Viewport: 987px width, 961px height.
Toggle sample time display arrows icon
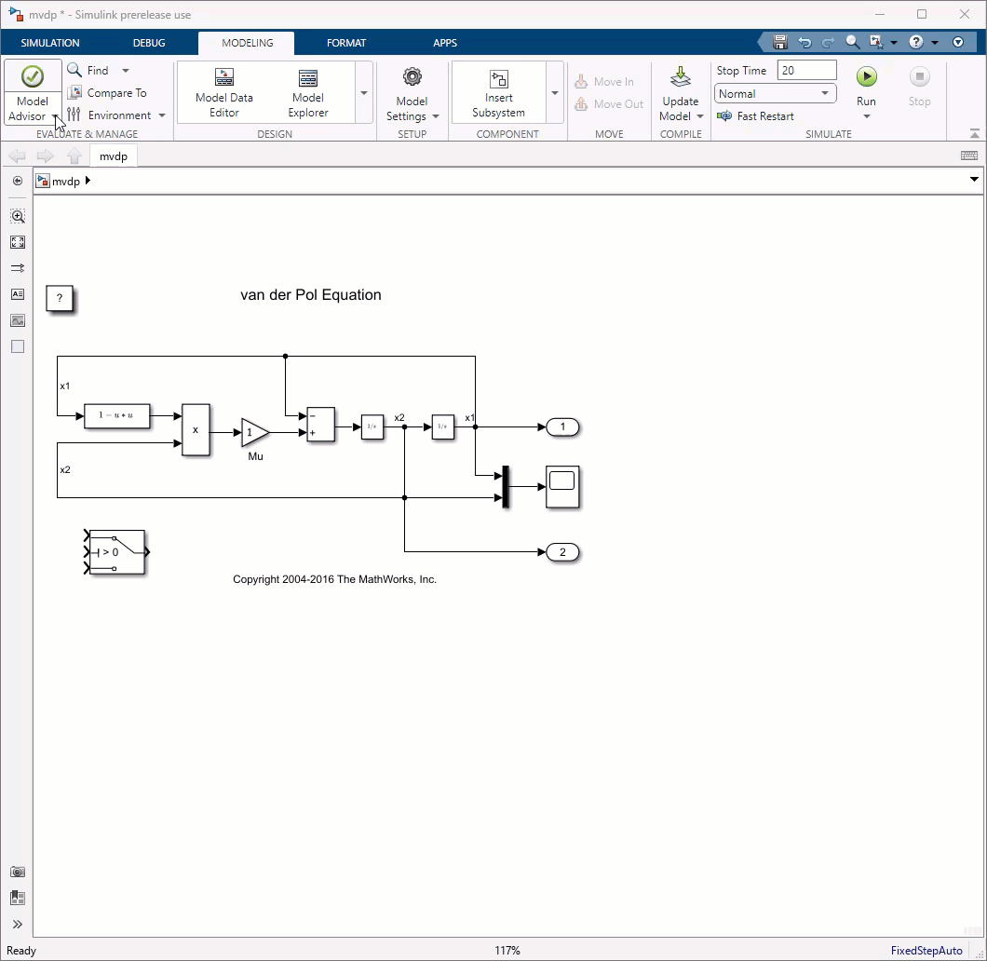click(x=18, y=268)
